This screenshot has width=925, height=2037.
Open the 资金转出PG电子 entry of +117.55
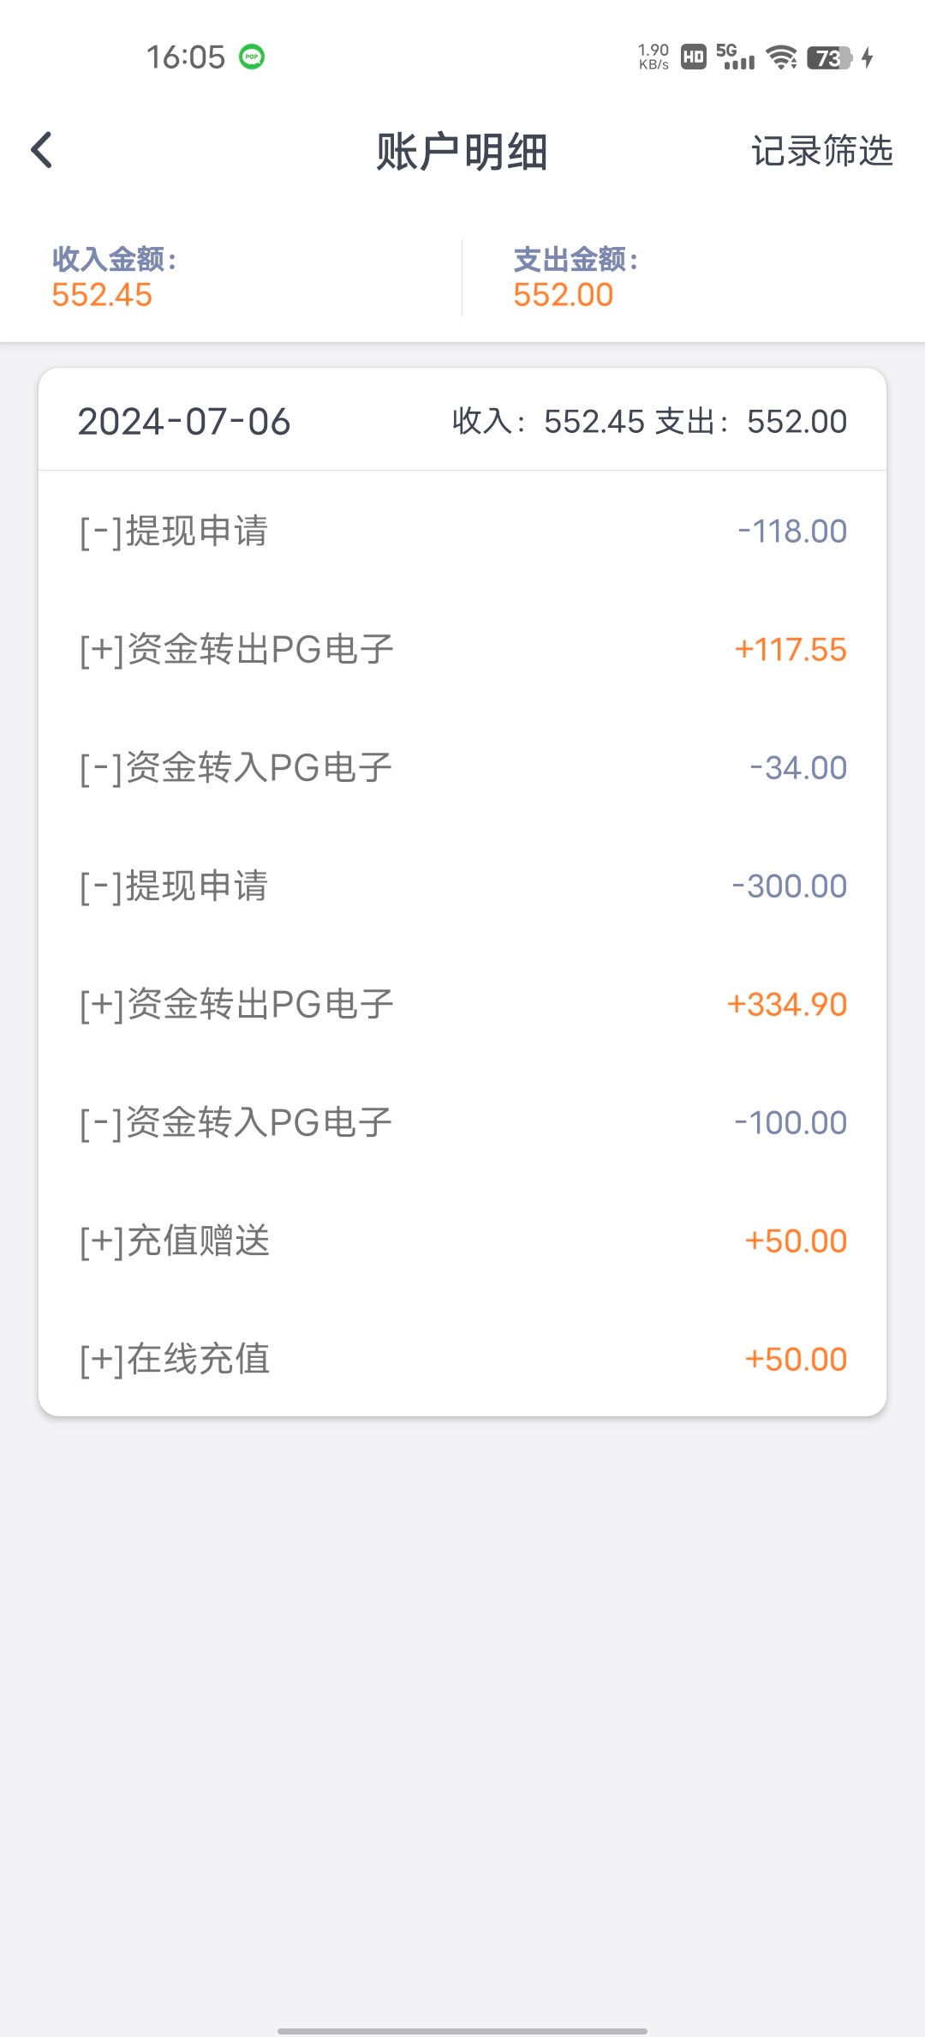tap(462, 650)
